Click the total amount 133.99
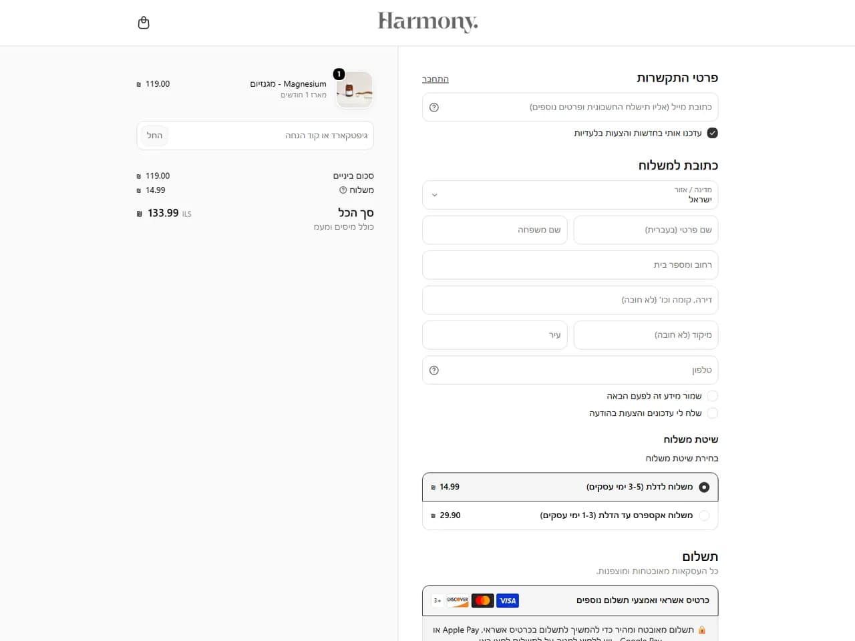855x641 pixels. pyautogui.click(x=163, y=213)
